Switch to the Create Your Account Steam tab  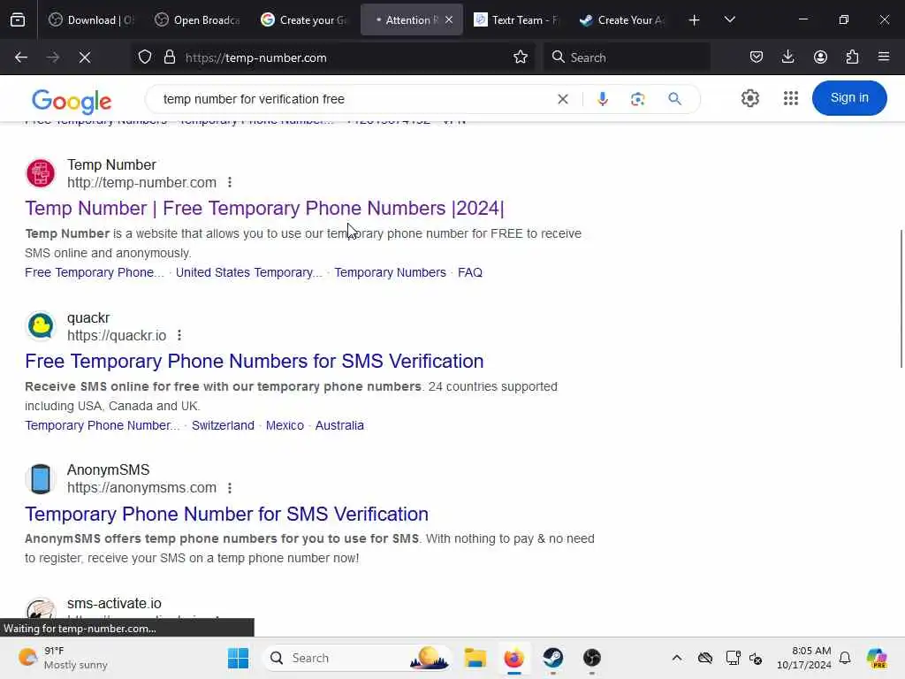(622, 19)
